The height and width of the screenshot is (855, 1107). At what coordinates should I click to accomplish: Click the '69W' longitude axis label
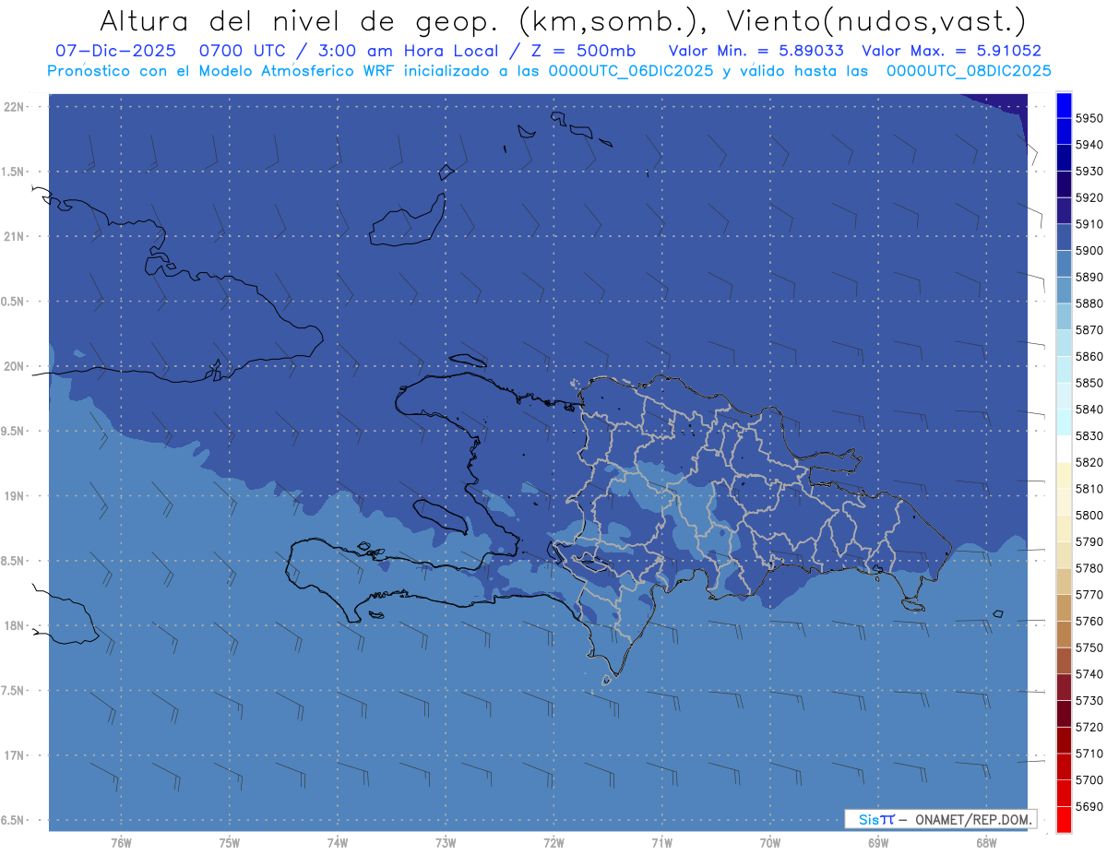point(878,842)
